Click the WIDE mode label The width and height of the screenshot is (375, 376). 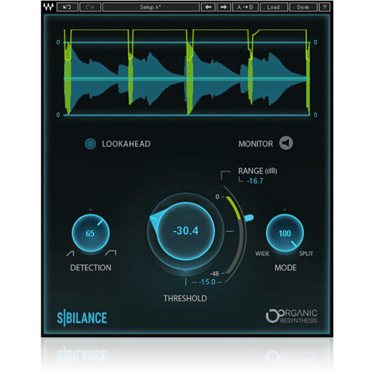click(262, 253)
